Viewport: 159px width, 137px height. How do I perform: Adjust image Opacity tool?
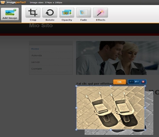pos(67,15)
